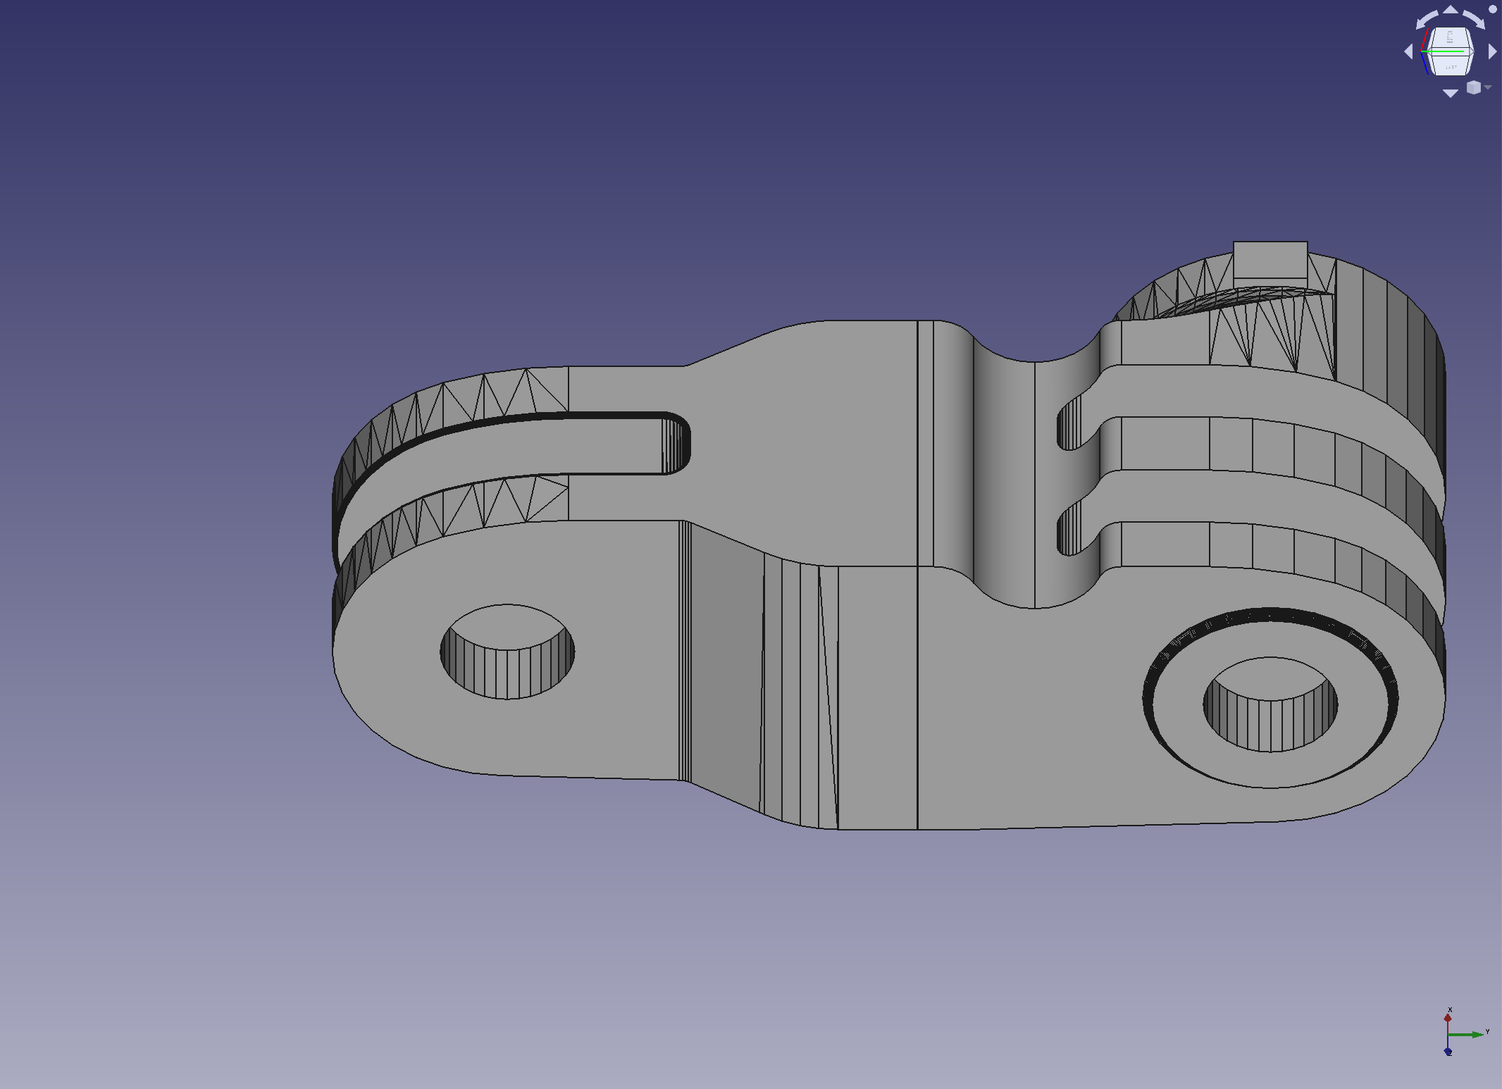Click the navigation cube's left arrow
The image size is (1502, 1089).
pyautogui.click(x=1408, y=51)
